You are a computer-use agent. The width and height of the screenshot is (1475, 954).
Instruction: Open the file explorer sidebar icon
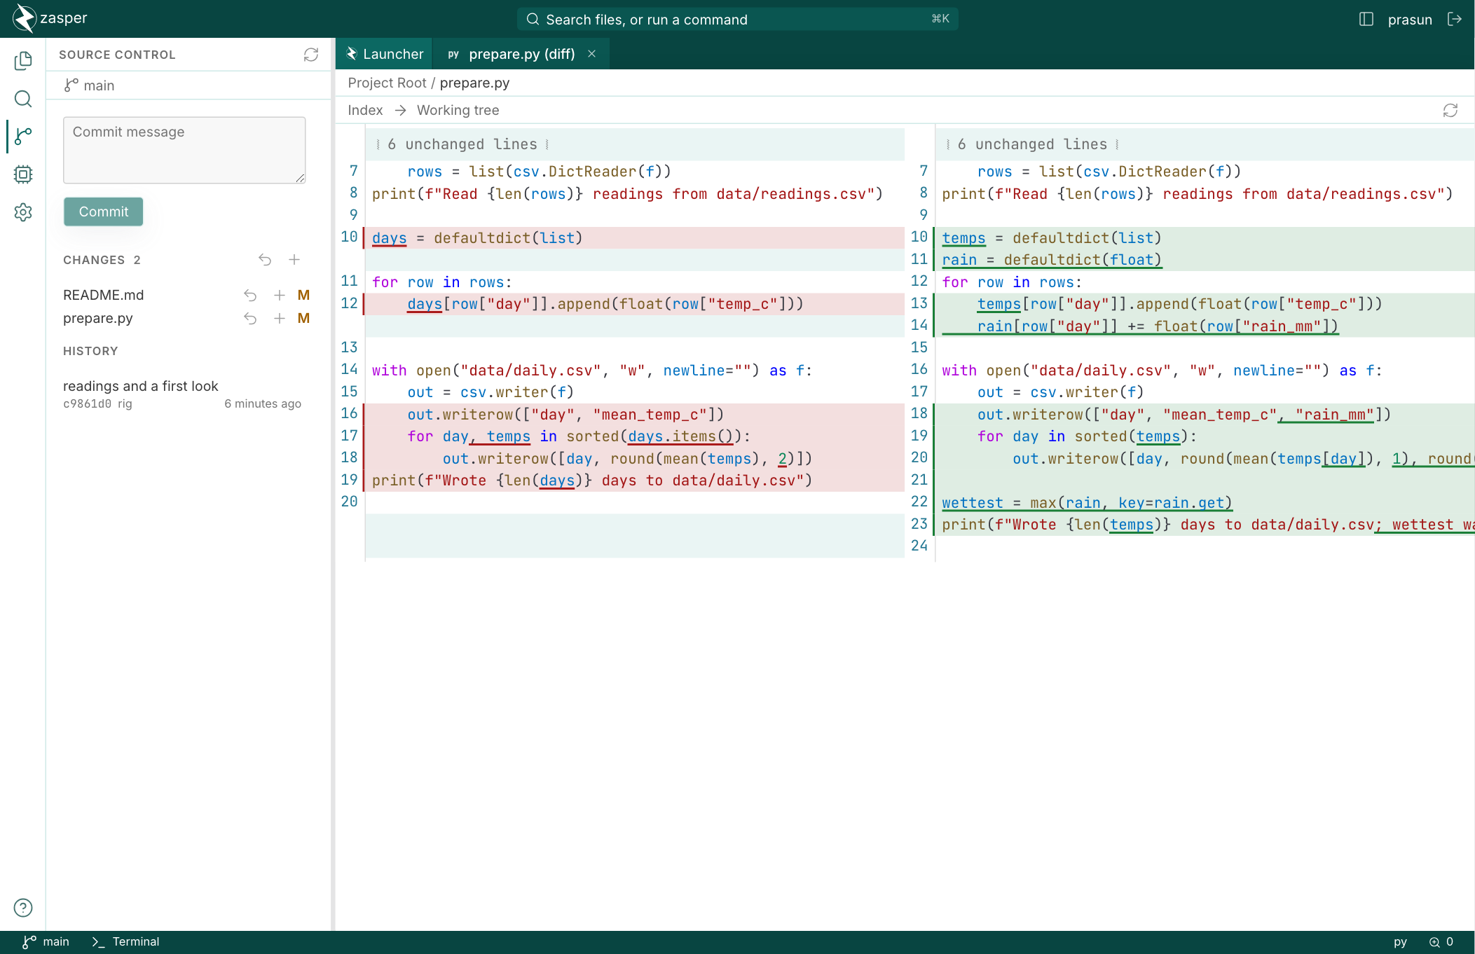23,61
